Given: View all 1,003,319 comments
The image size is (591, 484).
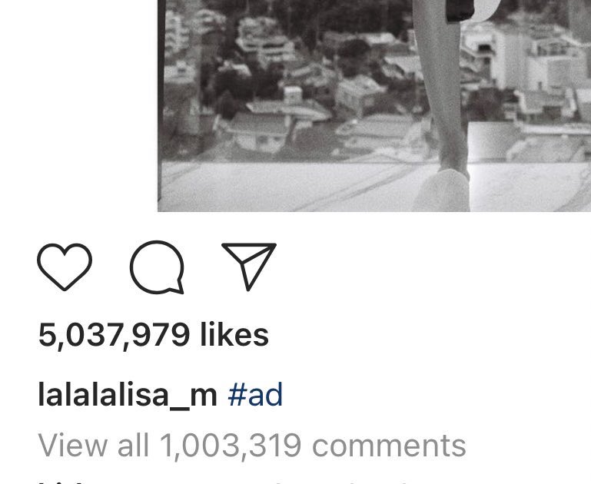Looking at the screenshot, I should pos(252,446).
